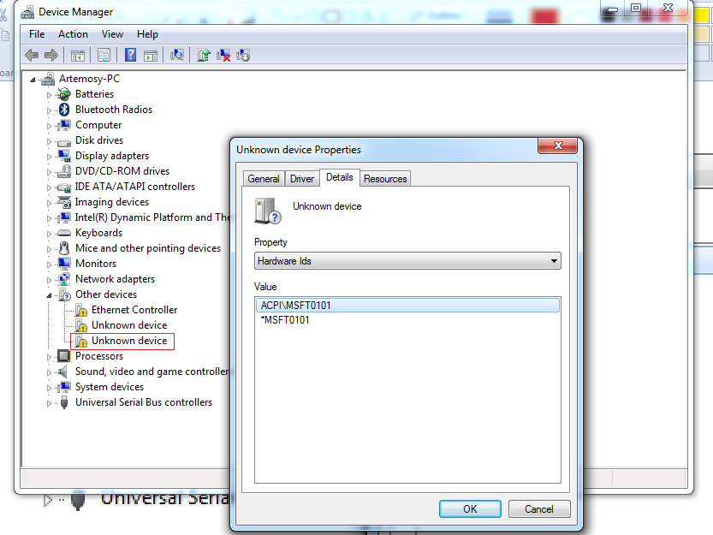Click Show/Hide Action Pane toolbar icon
Image resolution: width=713 pixels, height=535 pixels.
[x=151, y=56]
